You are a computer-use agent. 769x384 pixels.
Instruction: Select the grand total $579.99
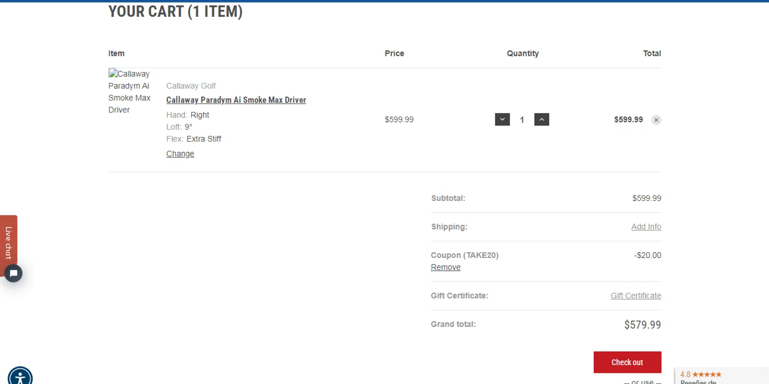(x=642, y=325)
